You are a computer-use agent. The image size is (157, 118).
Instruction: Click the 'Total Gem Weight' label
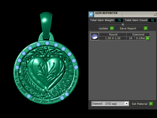(102, 20)
